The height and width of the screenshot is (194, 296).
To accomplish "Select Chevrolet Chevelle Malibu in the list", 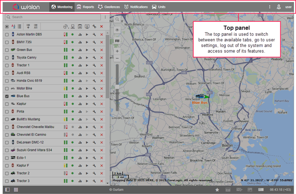I will pyautogui.click(x=35, y=127).
